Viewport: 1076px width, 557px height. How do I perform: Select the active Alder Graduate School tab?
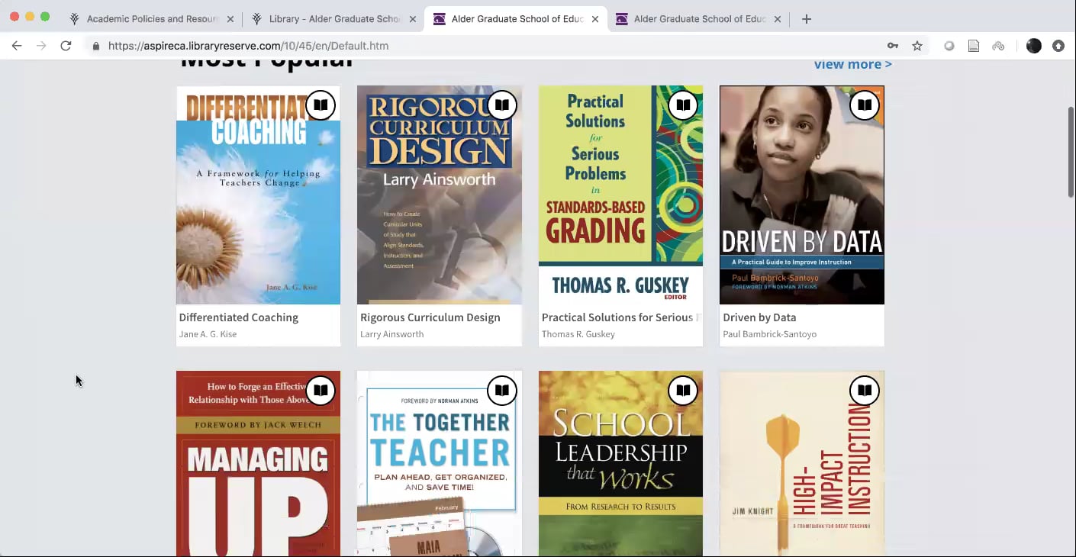point(517,19)
